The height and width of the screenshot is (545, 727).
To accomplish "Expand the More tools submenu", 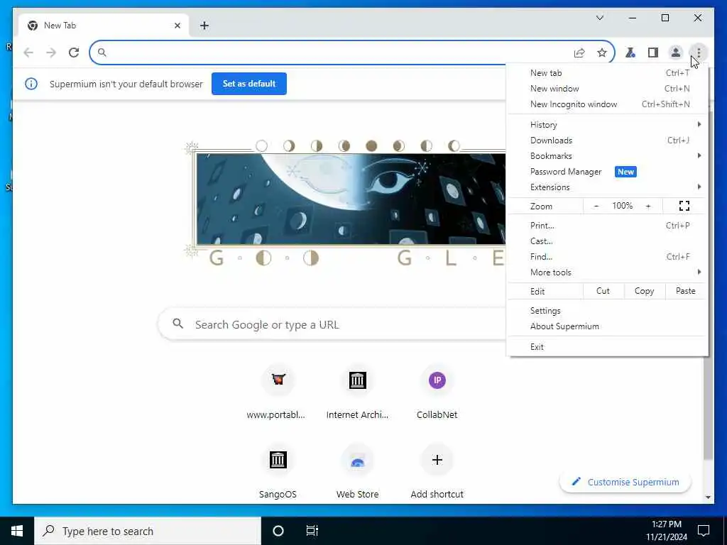I will [x=608, y=272].
